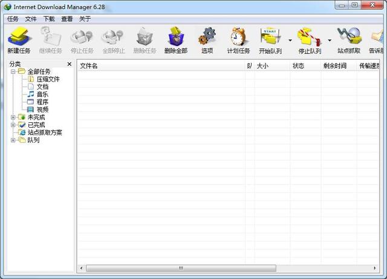Expand the 未完成 tree node
Screen dimensions: 387x279
tap(13, 117)
